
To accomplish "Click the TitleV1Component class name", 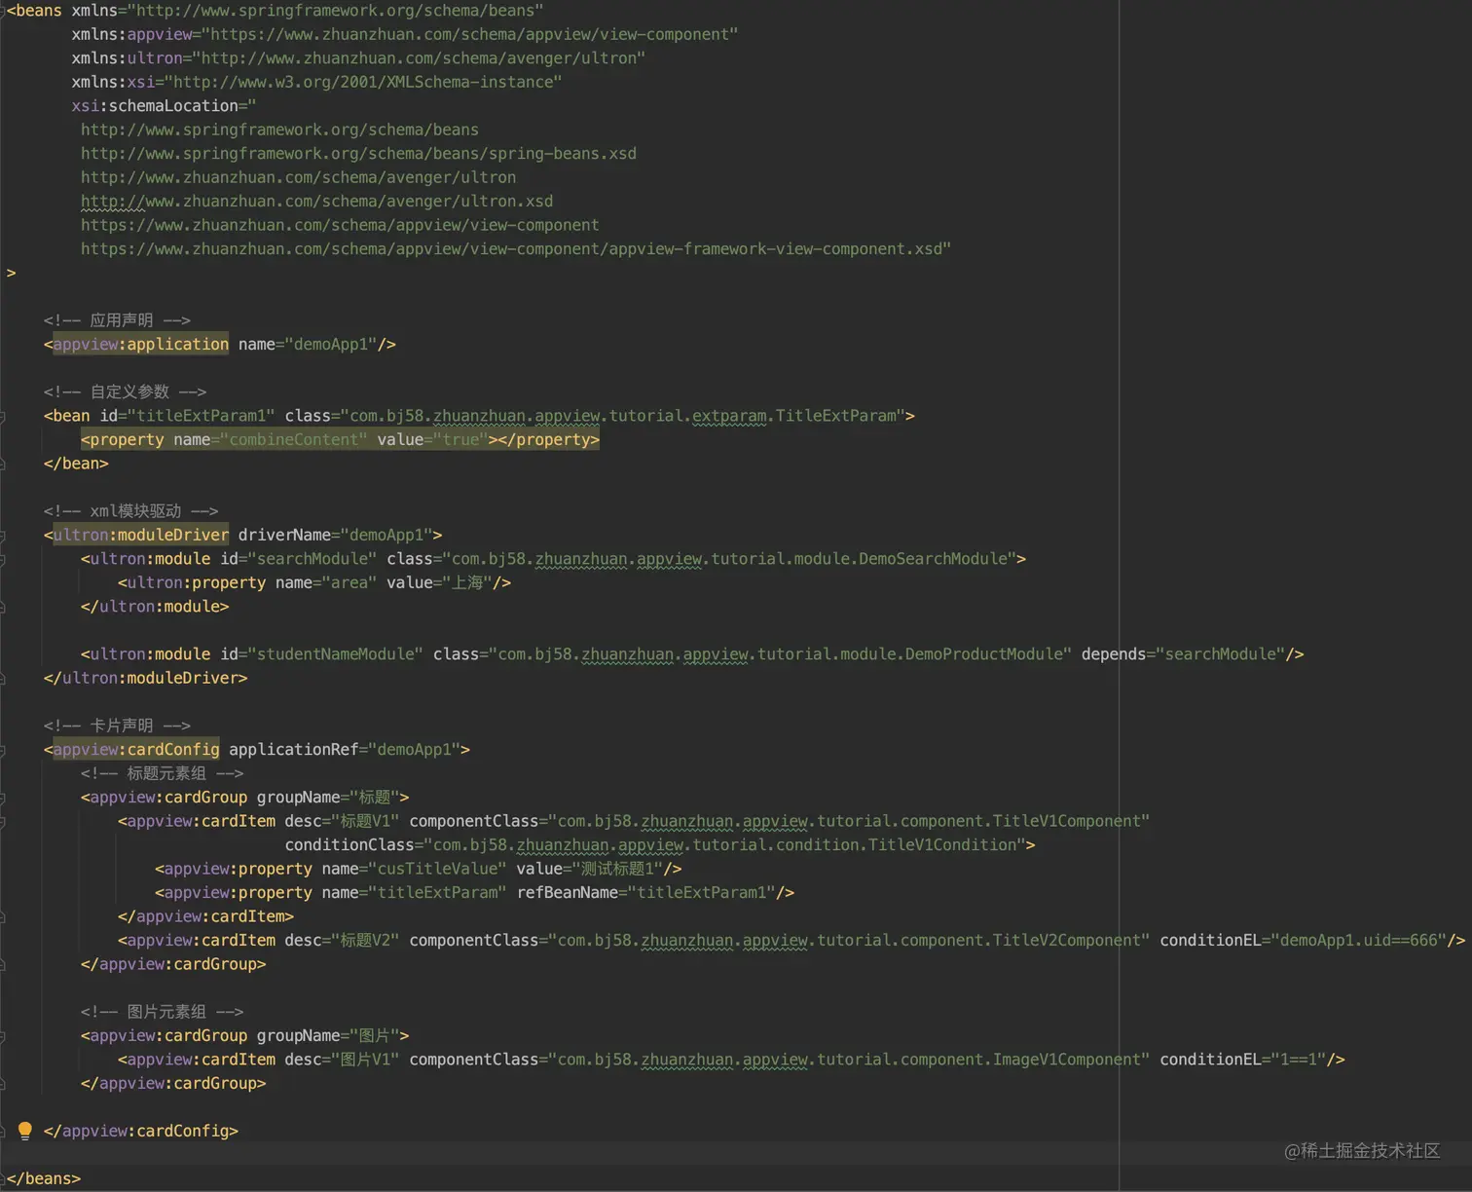I will (1067, 821).
